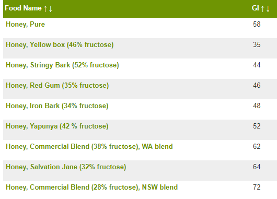Open Honey, Iron Bark (34% fructose) link
277x199 pixels.
pyautogui.click(x=57, y=106)
